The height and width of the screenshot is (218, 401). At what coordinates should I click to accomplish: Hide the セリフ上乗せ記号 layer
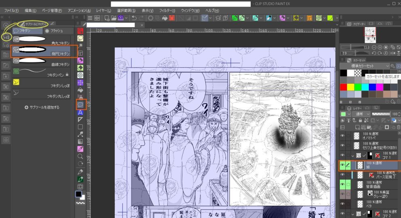(342, 145)
